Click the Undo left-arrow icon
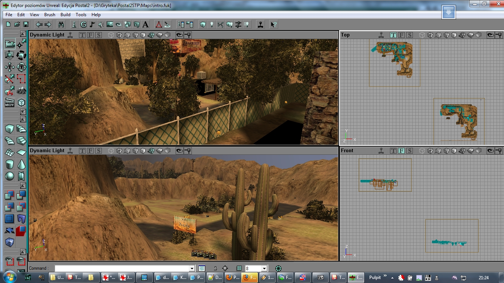The height and width of the screenshot is (283, 504). (x=39, y=24)
